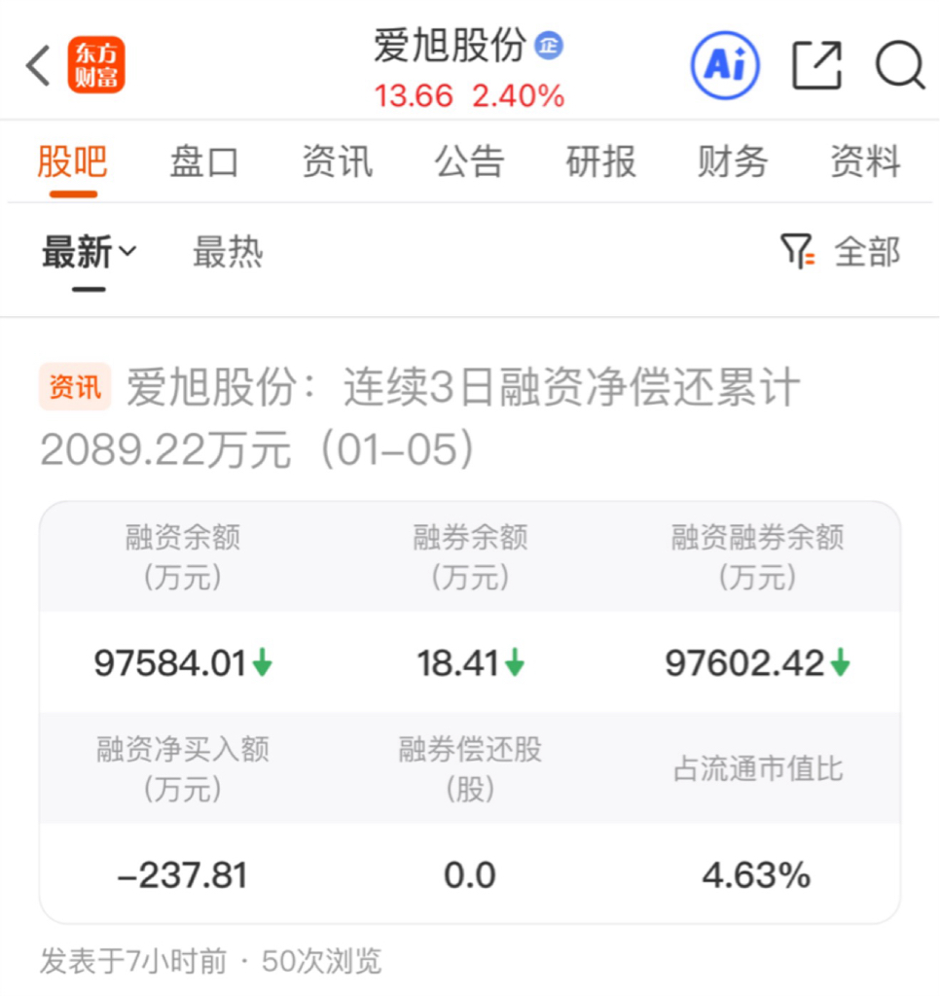Click the 融资余额 header cell

tap(183, 556)
